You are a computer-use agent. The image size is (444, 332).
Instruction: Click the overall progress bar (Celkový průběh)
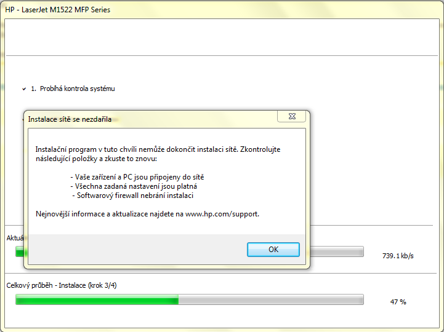(x=190, y=299)
